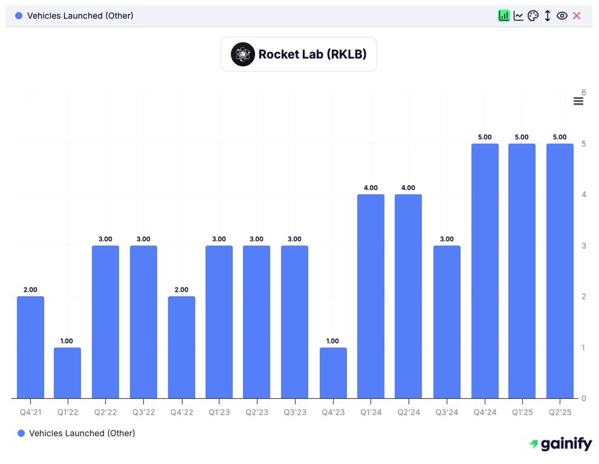Click the Rocket Lab logo icon

point(243,54)
